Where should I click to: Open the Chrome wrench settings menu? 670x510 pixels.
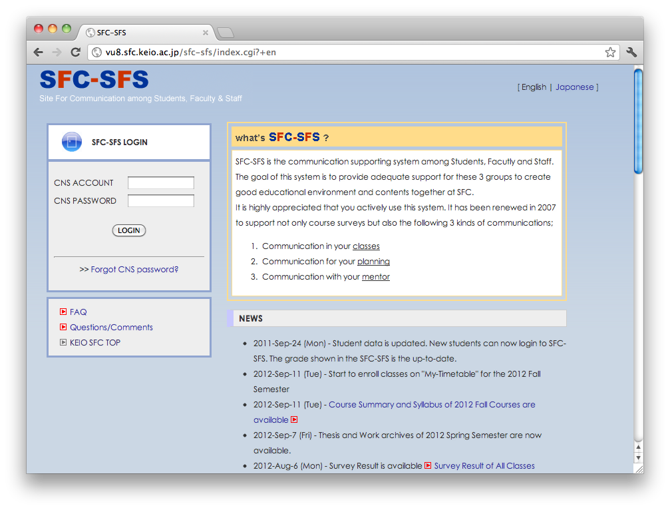coord(631,52)
